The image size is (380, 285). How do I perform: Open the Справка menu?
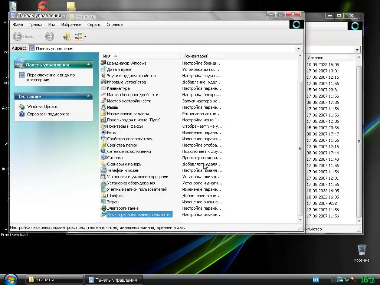pyautogui.click(x=115, y=24)
